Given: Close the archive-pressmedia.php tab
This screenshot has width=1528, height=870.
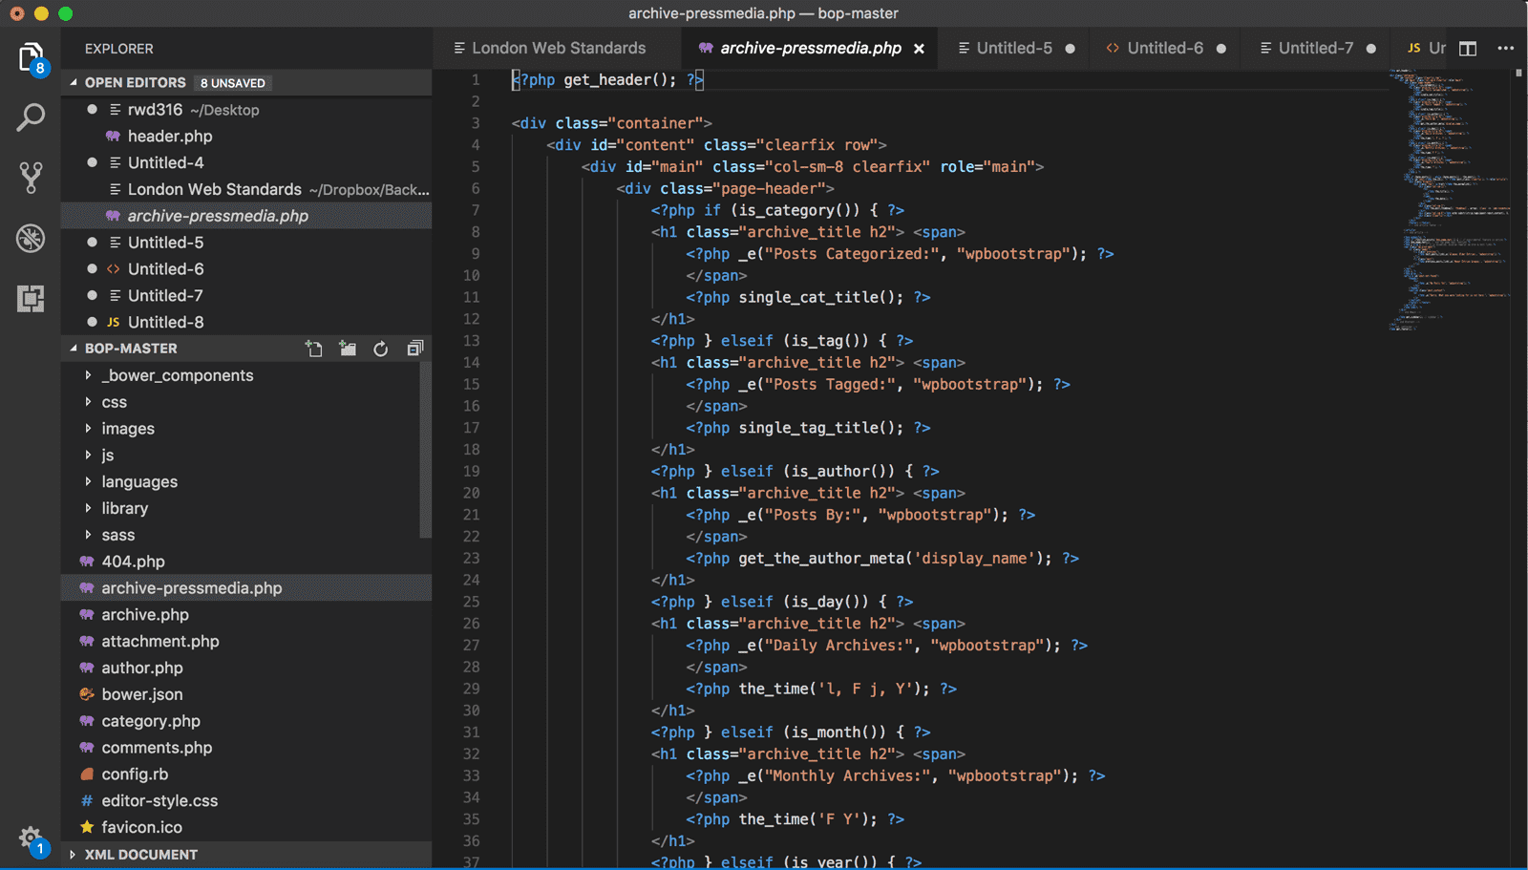Looking at the screenshot, I should (918, 48).
